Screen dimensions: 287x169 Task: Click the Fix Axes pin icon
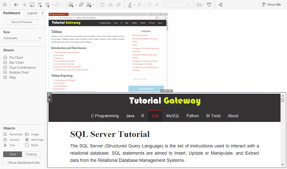(157, 5)
